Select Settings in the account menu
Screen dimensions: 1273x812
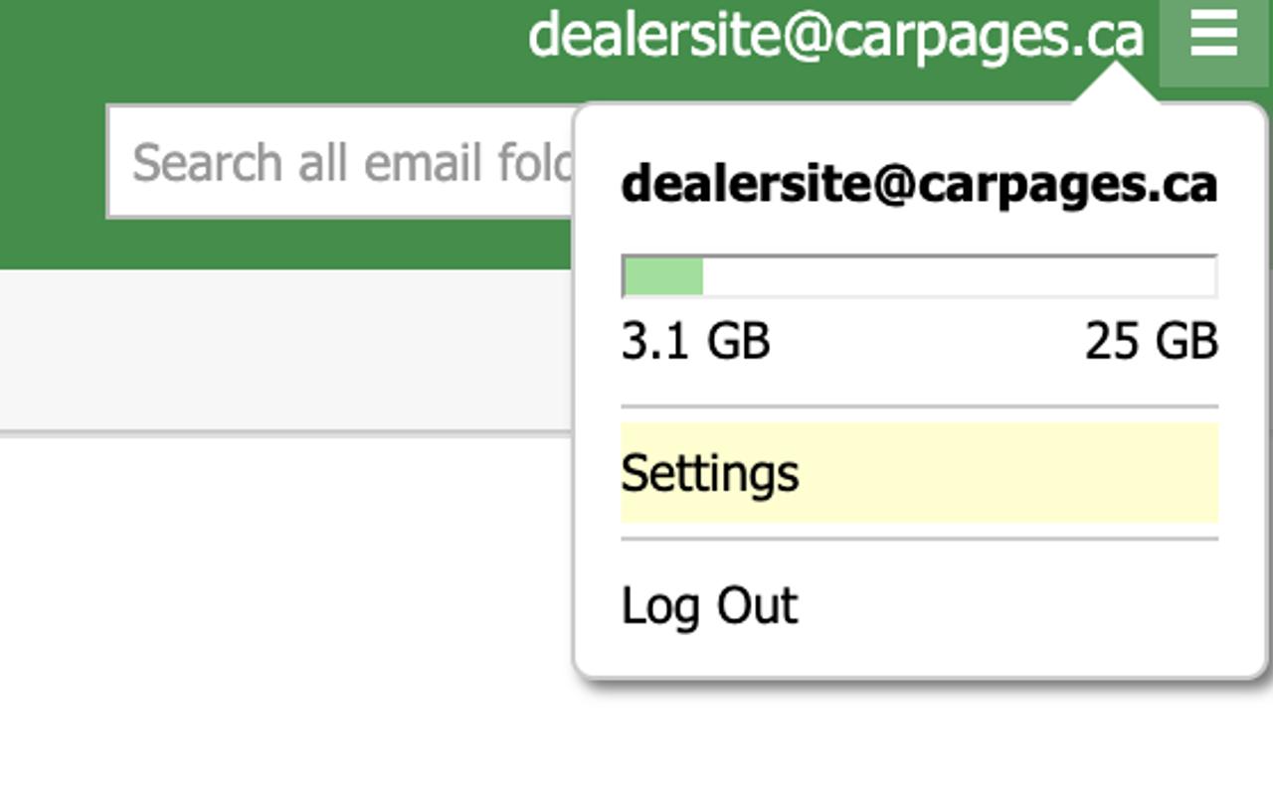pos(710,473)
